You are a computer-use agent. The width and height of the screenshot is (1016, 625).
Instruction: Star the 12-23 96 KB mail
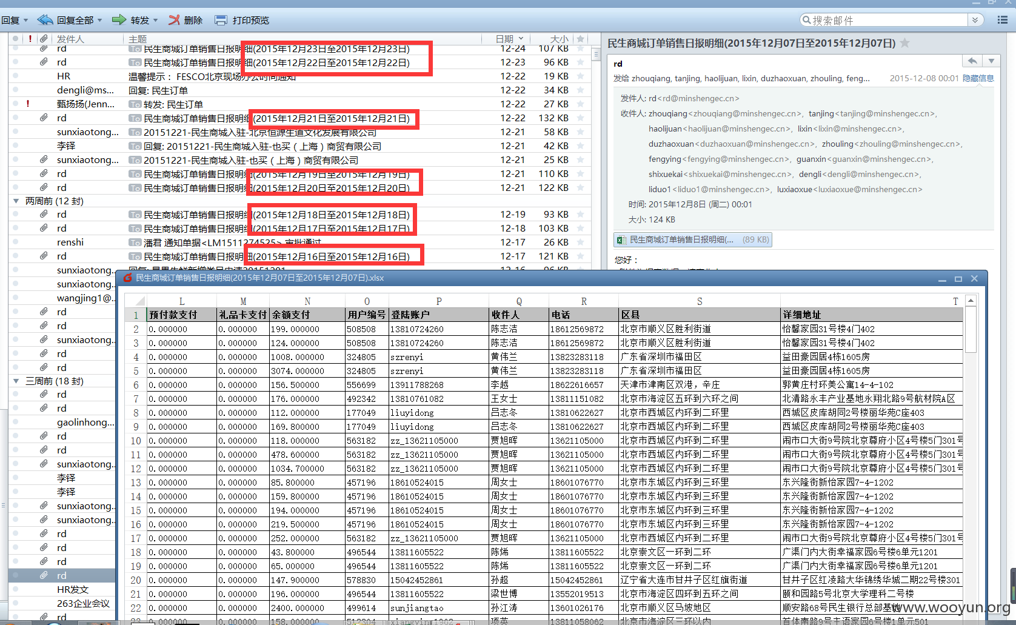(x=581, y=62)
